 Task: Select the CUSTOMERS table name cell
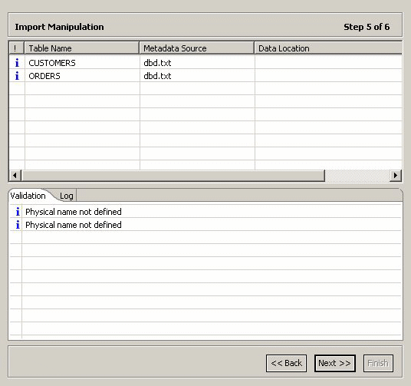point(82,63)
